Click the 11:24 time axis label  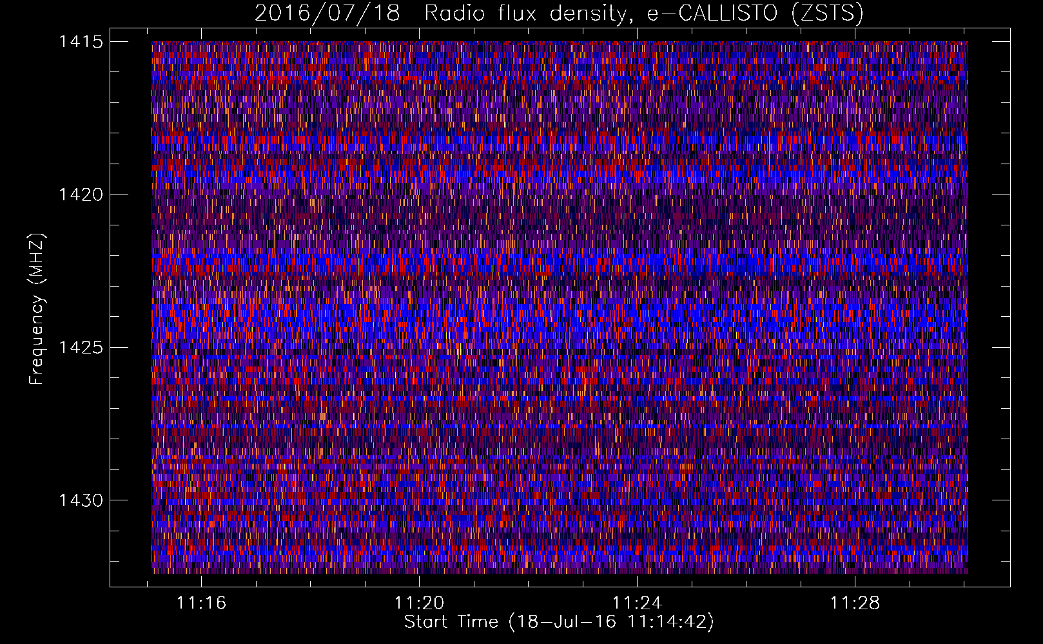point(637,603)
